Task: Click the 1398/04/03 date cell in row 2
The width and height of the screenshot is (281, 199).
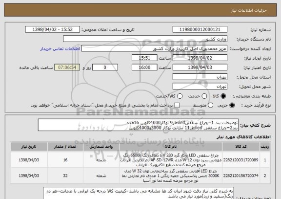Action: click(29, 176)
